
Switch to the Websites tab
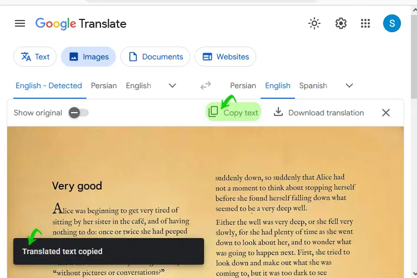click(226, 57)
